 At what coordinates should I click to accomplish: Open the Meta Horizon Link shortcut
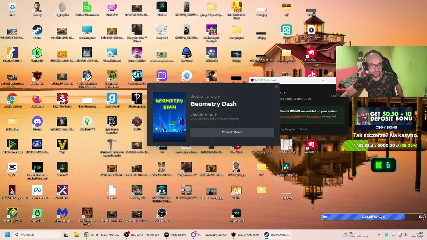[37, 192]
